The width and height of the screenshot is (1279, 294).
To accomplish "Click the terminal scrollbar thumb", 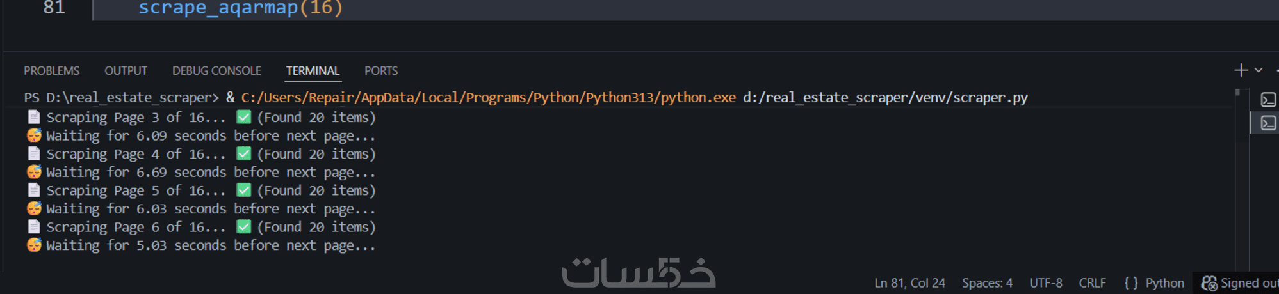I will [1238, 93].
